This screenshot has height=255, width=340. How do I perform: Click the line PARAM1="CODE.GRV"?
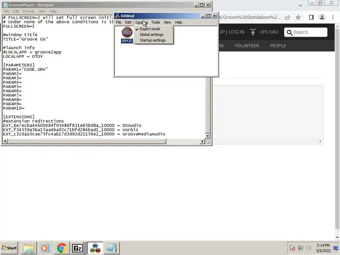point(25,69)
